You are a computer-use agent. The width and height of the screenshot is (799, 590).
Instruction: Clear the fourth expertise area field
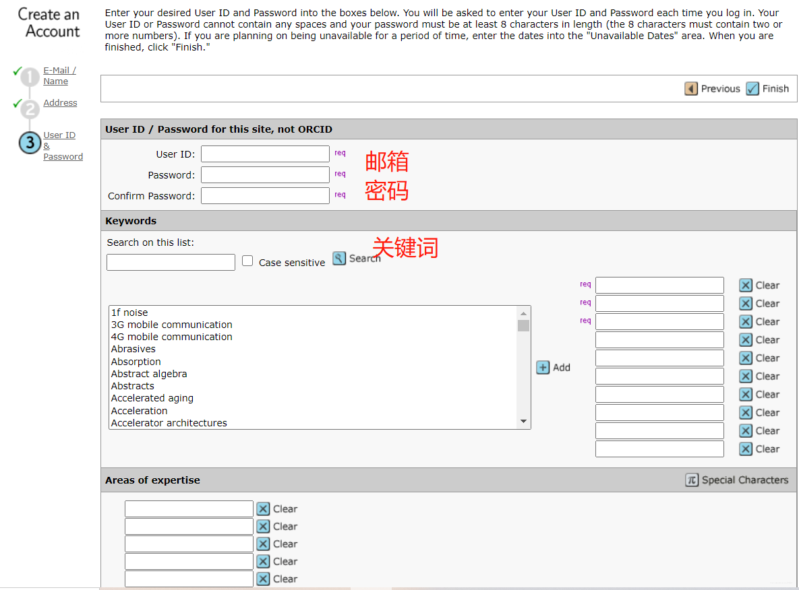tap(263, 562)
